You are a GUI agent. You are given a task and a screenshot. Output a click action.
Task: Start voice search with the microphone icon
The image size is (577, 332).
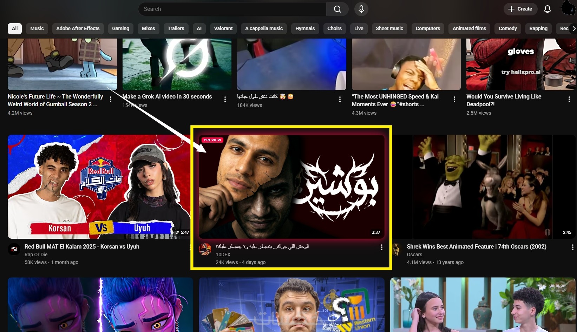point(361,9)
